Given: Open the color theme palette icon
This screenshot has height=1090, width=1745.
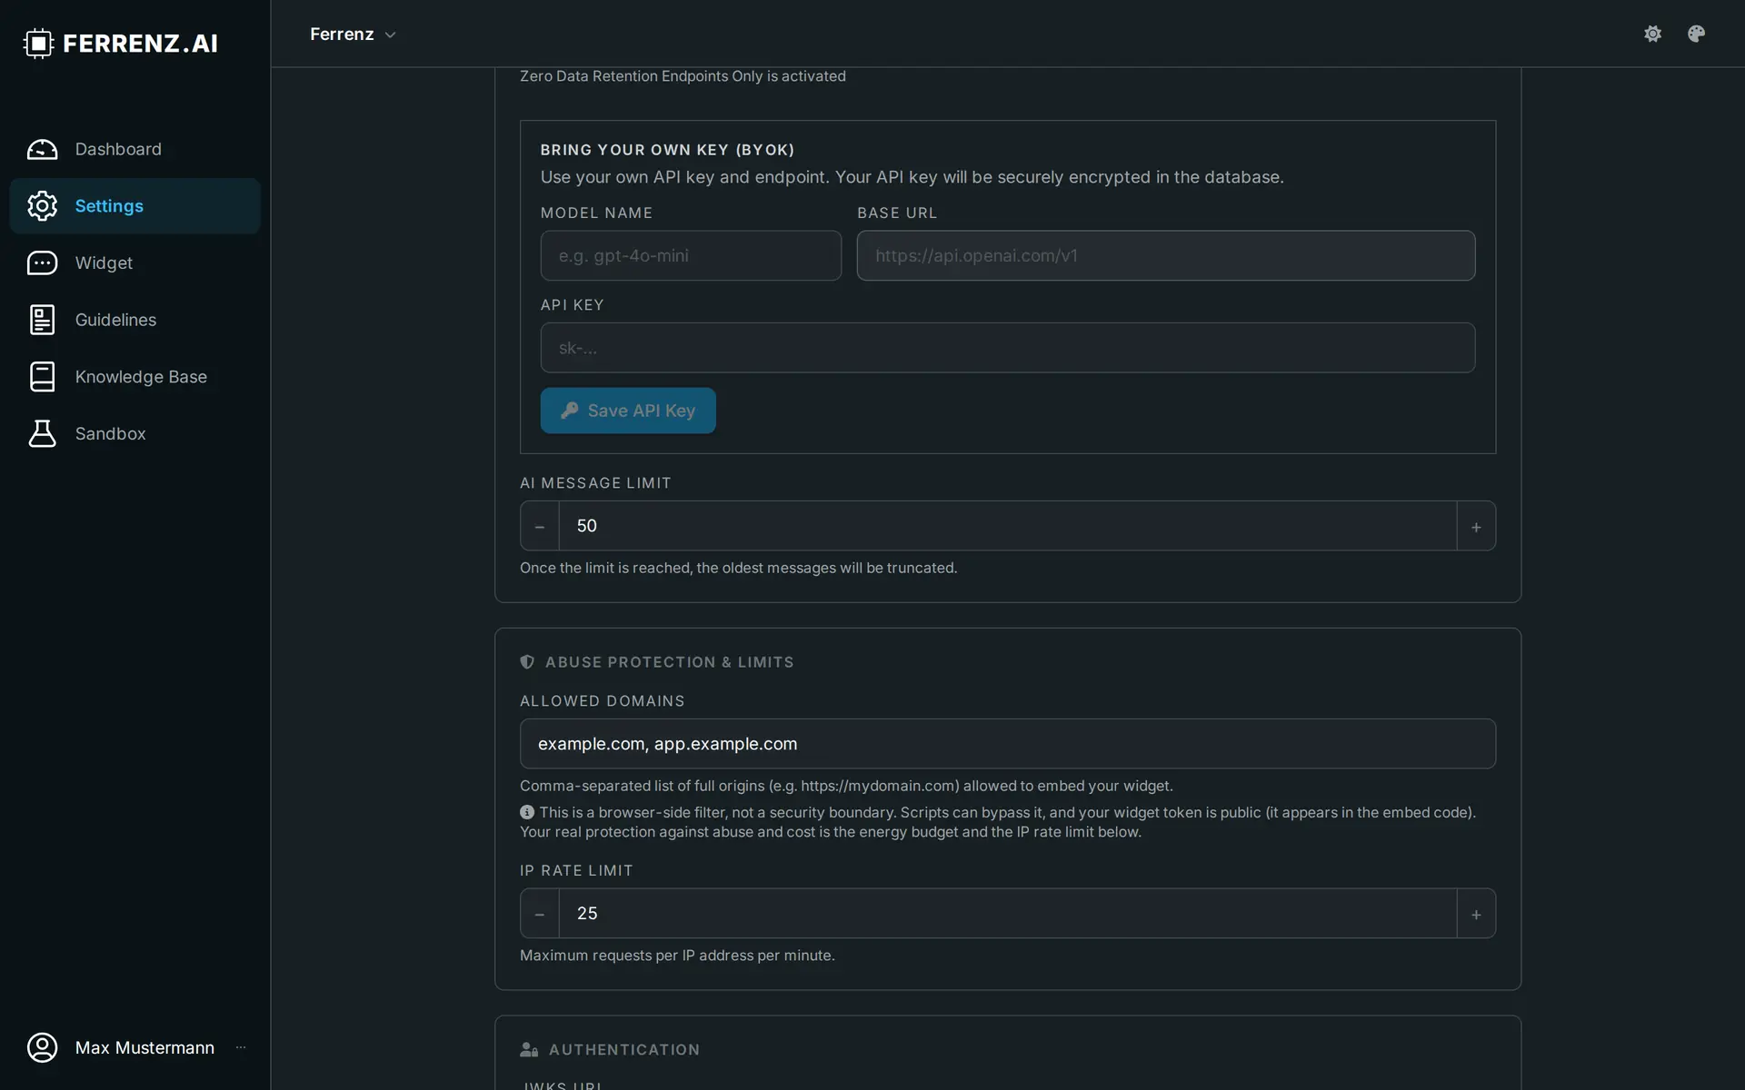Looking at the screenshot, I should pos(1696,34).
